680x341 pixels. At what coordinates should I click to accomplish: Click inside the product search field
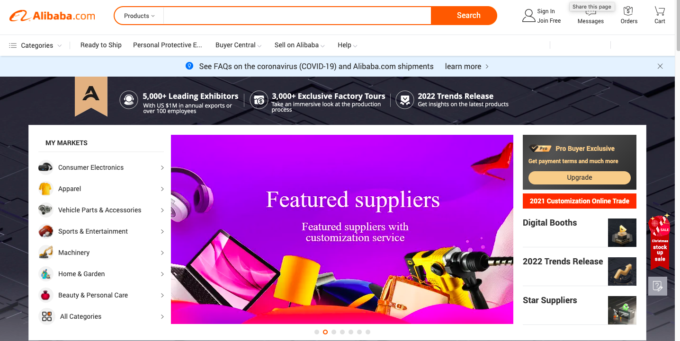coord(297,16)
